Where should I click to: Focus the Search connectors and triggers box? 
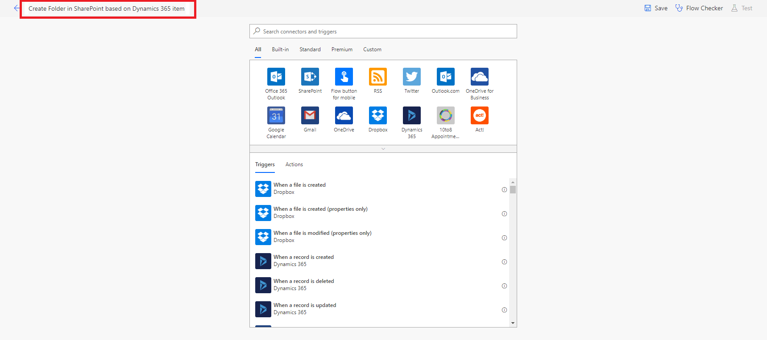pos(383,31)
